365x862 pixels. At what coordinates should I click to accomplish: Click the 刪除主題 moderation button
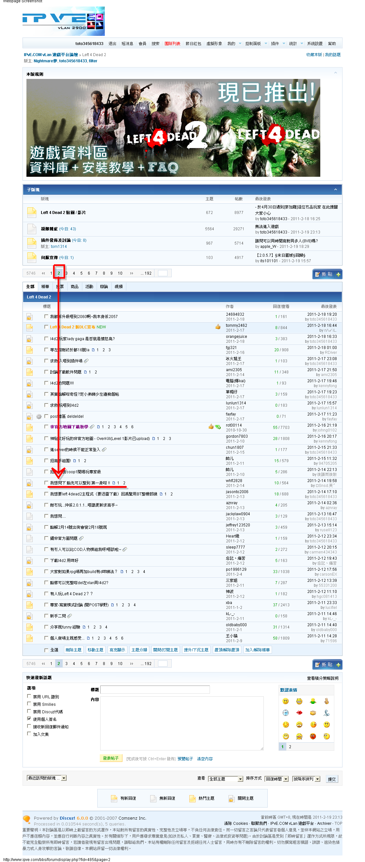coord(74,650)
